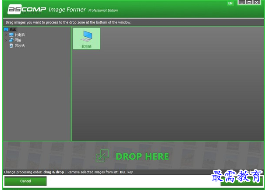Select 此电脑 in the folder tree
The width and height of the screenshot is (265, 190).
(20, 35)
